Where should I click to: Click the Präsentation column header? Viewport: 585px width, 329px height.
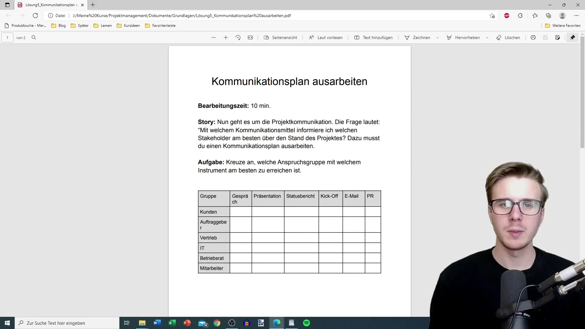(x=267, y=196)
